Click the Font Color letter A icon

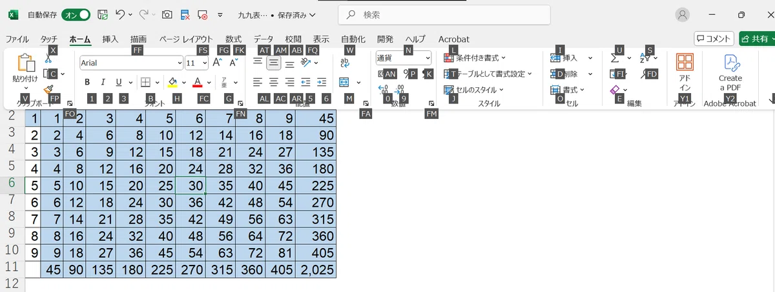[x=198, y=82]
